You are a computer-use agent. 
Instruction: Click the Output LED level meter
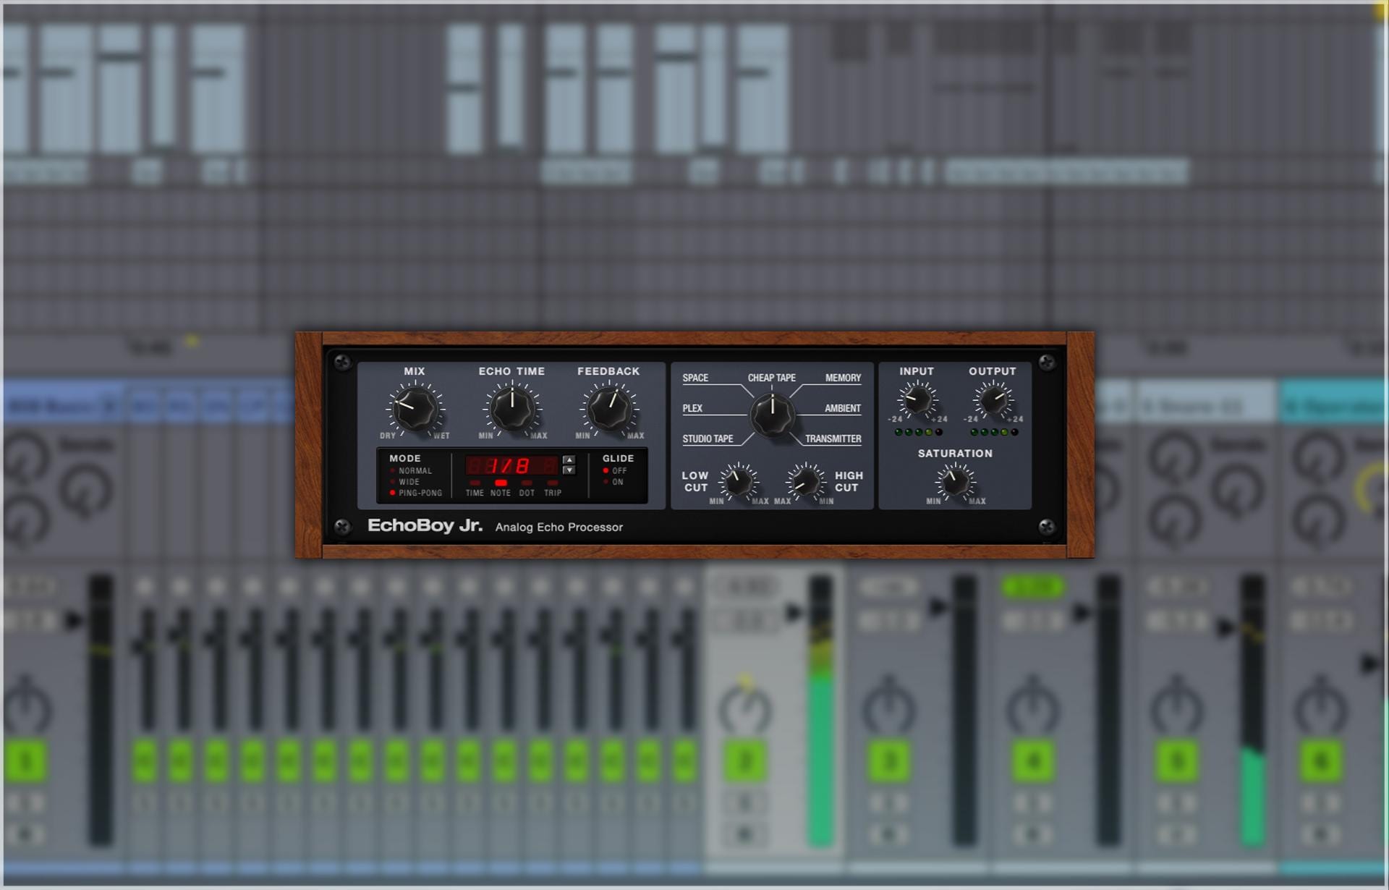pos(994,432)
